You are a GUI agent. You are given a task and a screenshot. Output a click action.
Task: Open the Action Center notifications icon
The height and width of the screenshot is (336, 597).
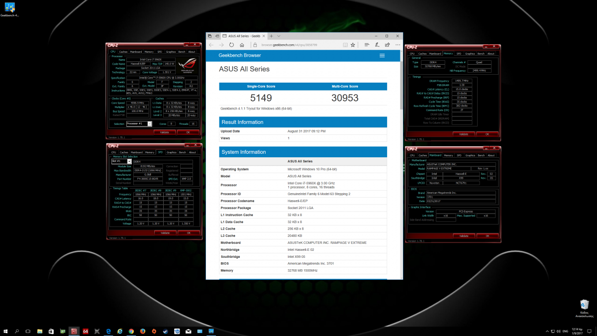tap(590, 331)
